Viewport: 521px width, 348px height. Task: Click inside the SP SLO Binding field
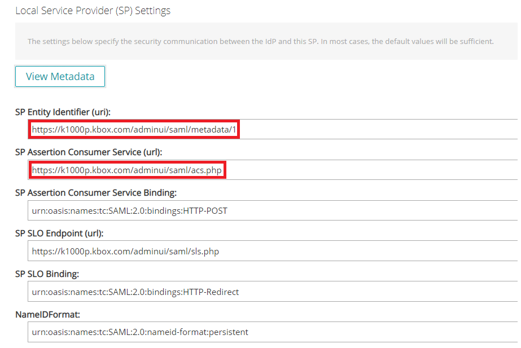click(x=273, y=292)
